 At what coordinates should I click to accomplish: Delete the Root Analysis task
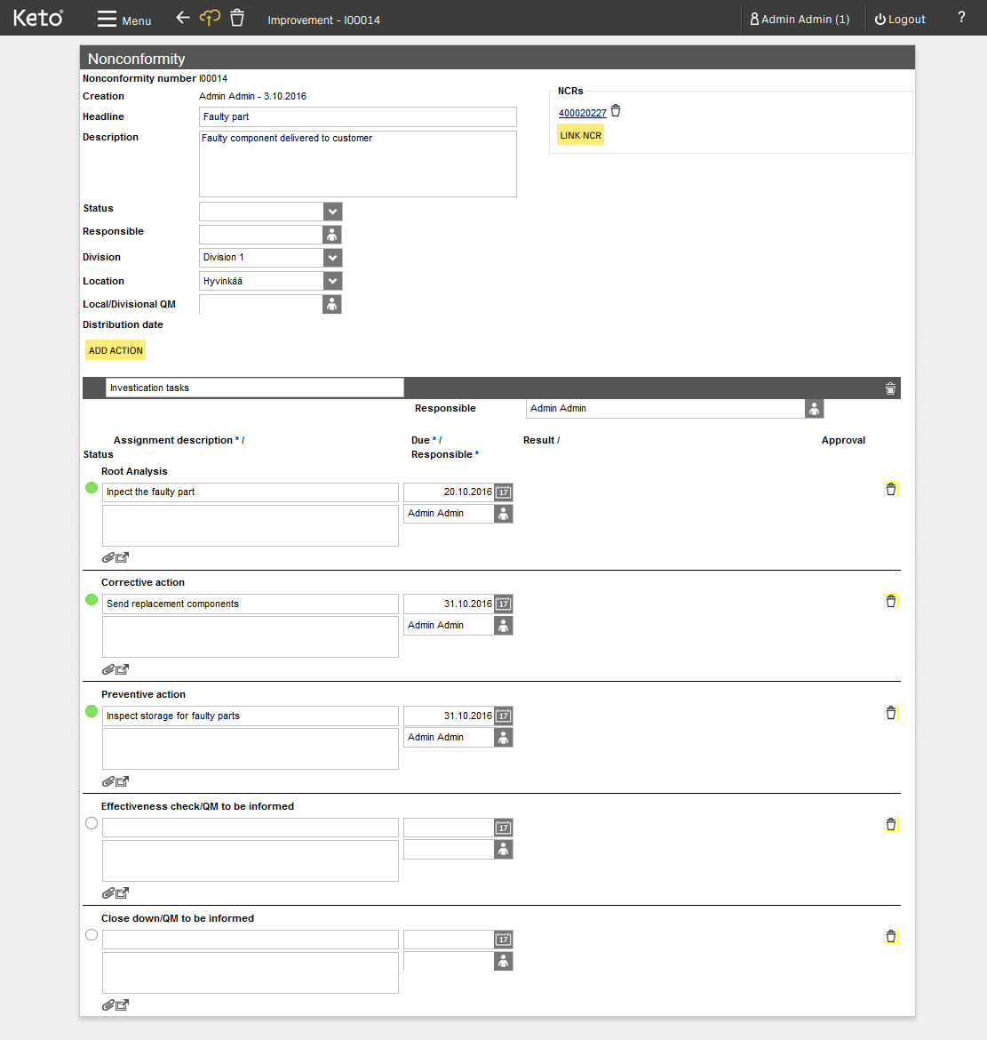point(891,490)
